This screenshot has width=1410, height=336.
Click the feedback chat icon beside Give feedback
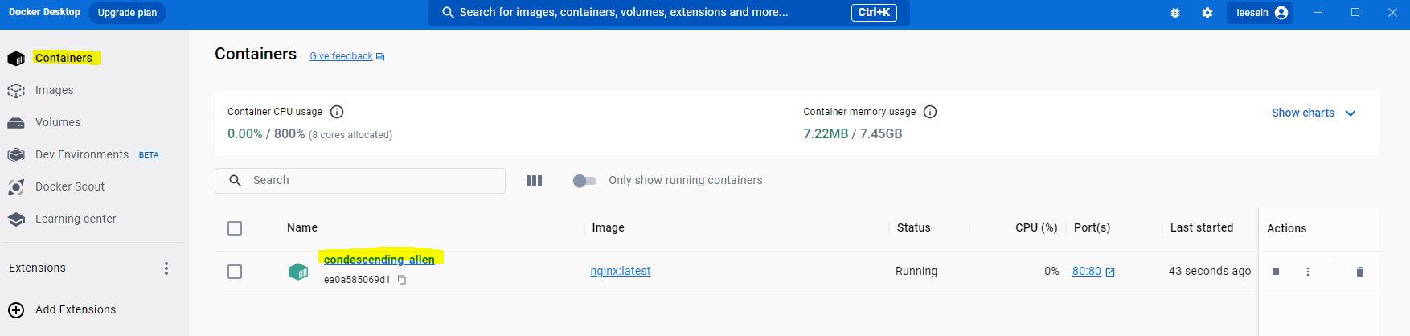coord(380,56)
